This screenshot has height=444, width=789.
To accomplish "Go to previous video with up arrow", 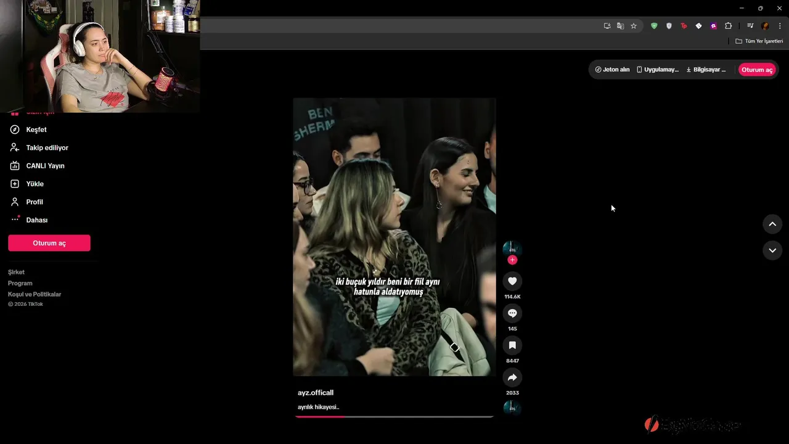I will click(x=772, y=224).
